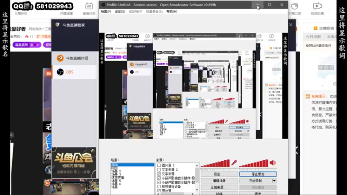Click 开播提醒 in background toolbar
Viewport: 347px width, 195px height.
[66, 14]
